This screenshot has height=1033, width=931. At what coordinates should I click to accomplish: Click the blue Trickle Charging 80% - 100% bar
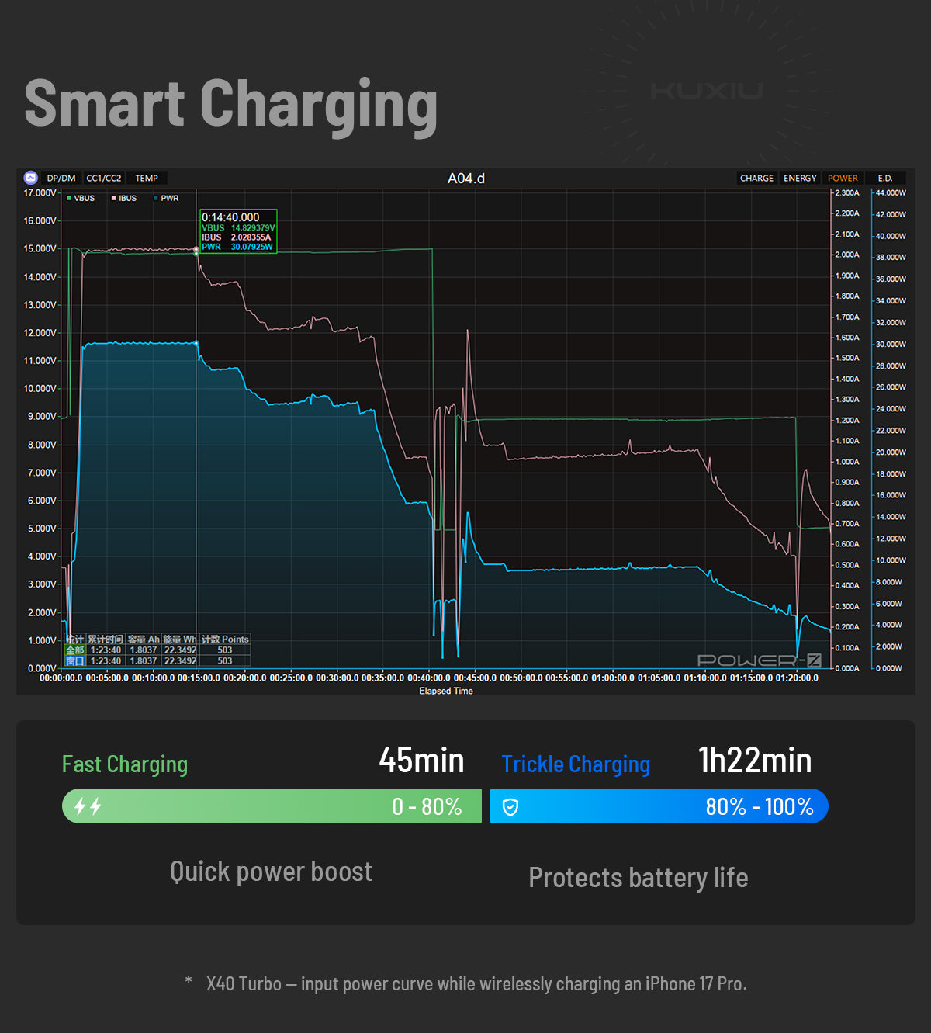(659, 806)
